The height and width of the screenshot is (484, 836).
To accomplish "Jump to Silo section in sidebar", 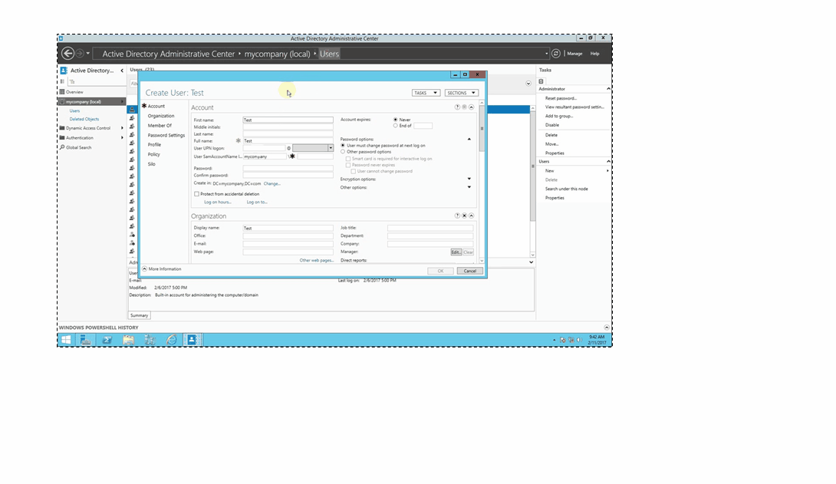I will click(151, 163).
